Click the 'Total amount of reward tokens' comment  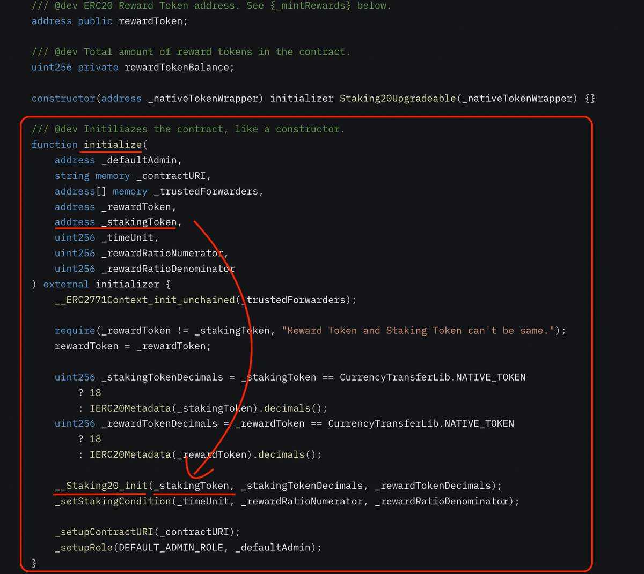click(x=191, y=51)
